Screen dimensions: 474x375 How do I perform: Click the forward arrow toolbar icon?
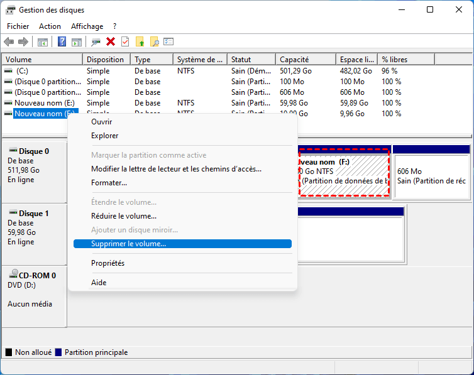23,41
